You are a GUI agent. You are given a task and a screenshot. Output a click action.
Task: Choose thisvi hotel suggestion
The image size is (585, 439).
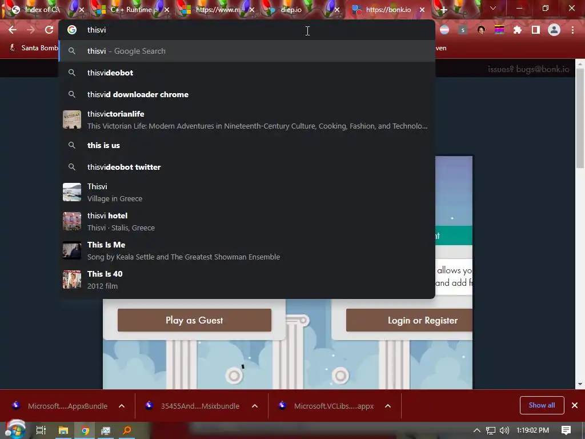(247, 221)
